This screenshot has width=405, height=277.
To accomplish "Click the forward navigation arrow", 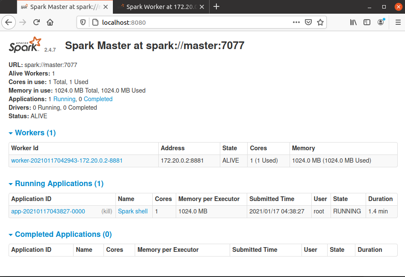I will click(23, 23).
